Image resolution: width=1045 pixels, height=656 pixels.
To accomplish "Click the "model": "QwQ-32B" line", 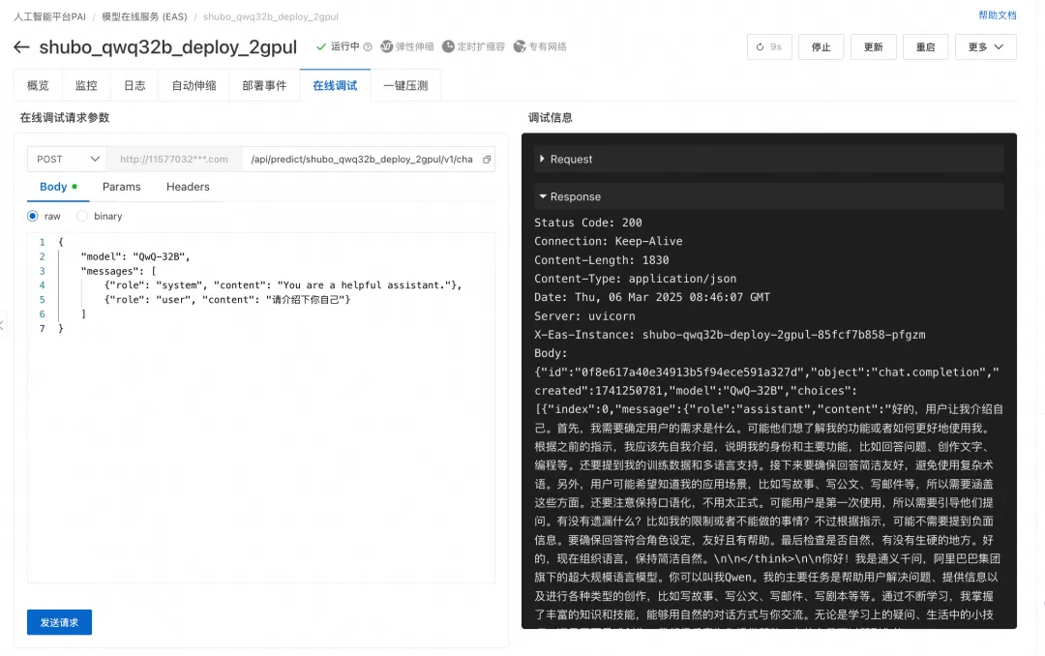I will (x=136, y=256).
